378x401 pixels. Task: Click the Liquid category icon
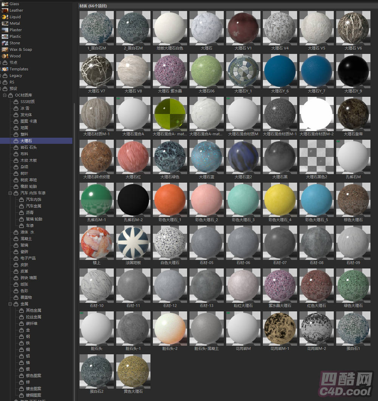pyautogui.click(x=5, y=17)
